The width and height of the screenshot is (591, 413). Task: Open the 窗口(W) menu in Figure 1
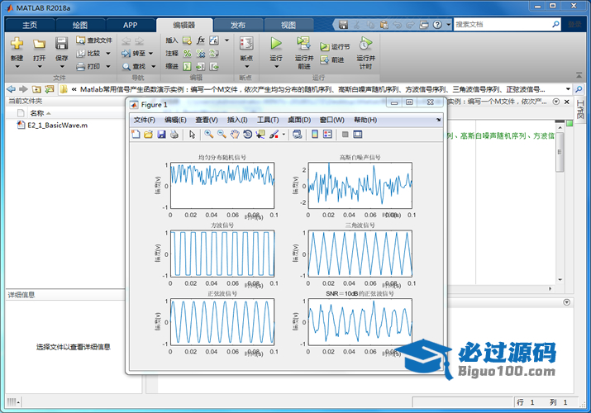(331, 120)
